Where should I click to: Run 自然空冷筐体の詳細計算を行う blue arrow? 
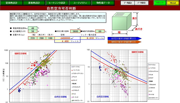click(x=124, y=38)
